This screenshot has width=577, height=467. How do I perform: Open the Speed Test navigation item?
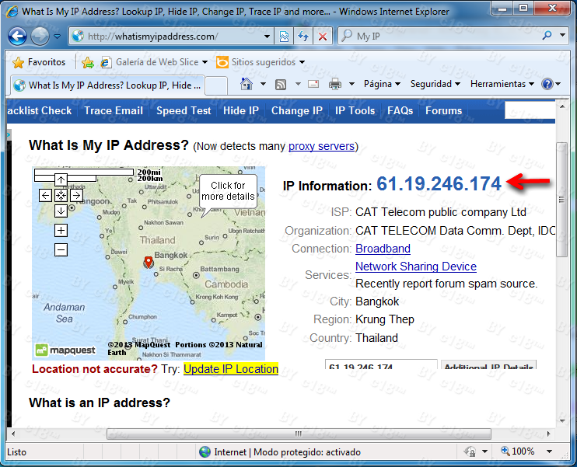point(184,110)
